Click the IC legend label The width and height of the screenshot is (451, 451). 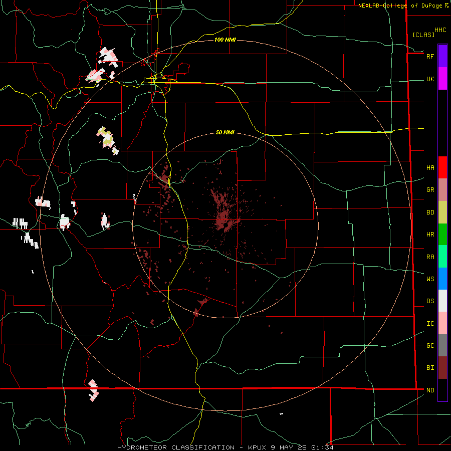coord(430,324)
